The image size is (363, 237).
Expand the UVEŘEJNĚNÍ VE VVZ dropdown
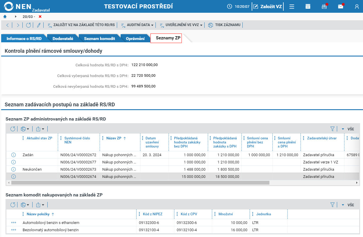coord(181,25)
